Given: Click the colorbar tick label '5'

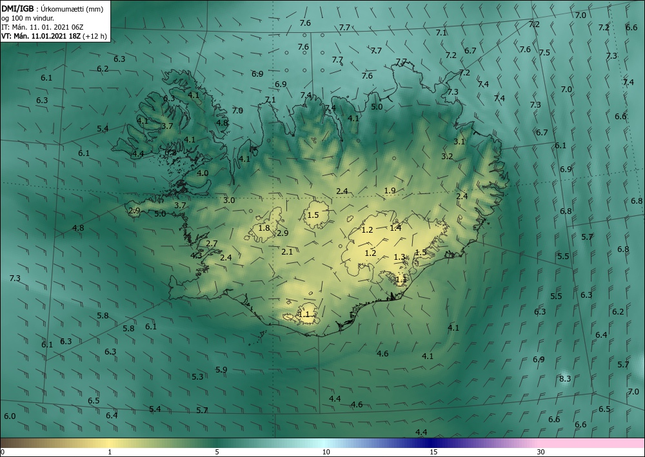Looking at the screenshot, I should pyautogui.click(x=217, y=452).
